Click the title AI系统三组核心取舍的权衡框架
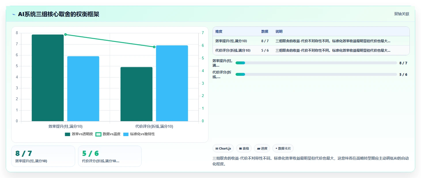 click(58, 14)
